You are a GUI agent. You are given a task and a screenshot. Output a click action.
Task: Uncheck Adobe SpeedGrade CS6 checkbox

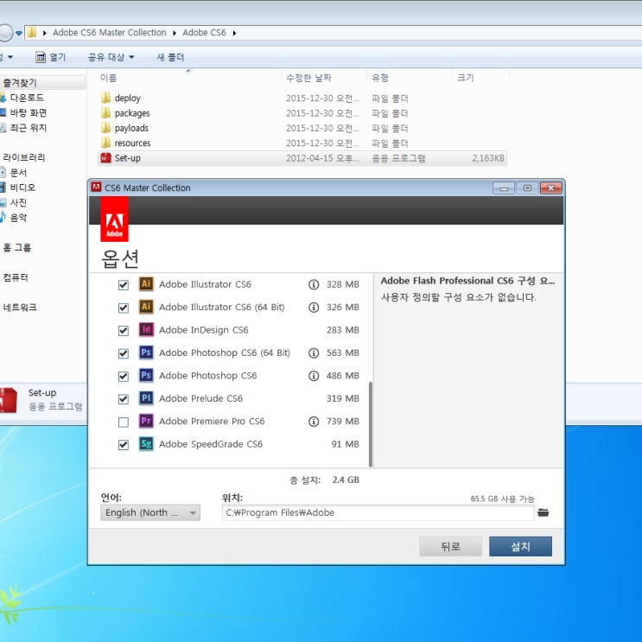[124, 445]
